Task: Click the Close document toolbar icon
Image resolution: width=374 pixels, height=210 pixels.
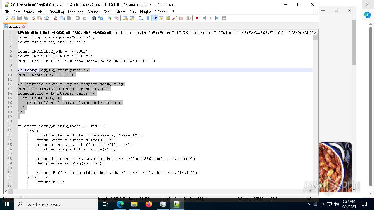Action: tap(33, 18)
